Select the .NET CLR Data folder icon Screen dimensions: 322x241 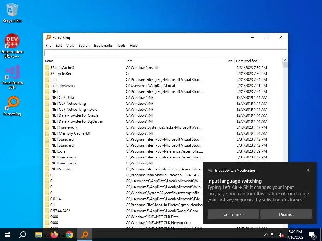pos(47,97)
